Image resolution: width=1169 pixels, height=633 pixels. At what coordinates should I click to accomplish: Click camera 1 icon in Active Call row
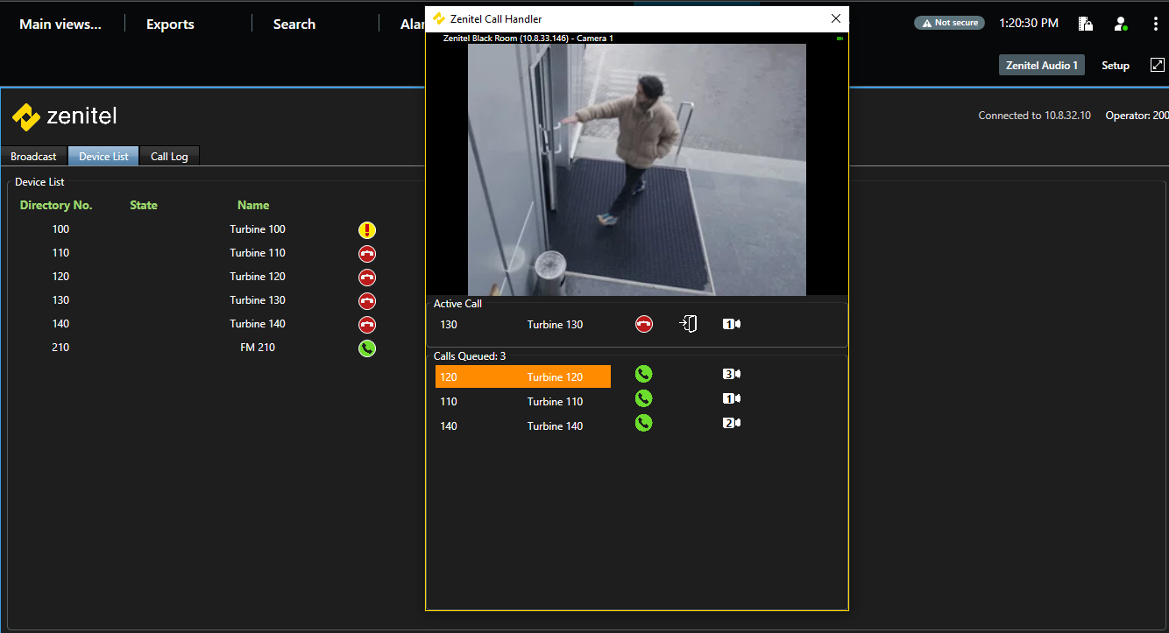[732, 325]
